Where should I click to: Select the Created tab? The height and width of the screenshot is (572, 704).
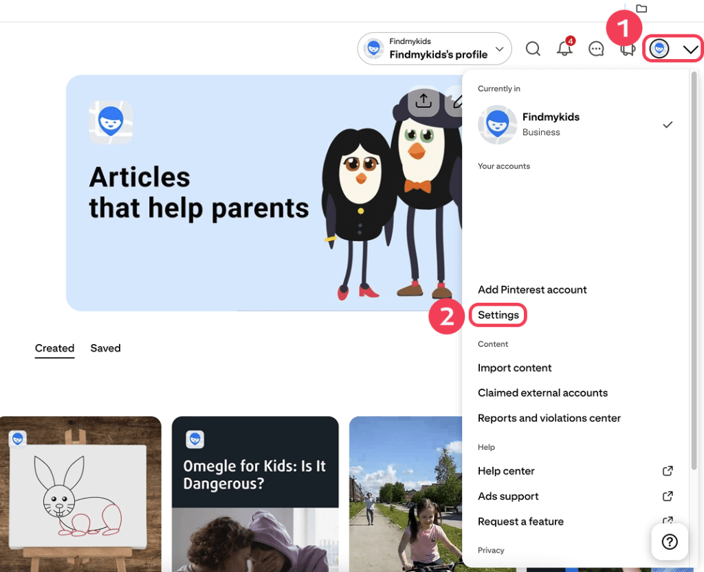click(54, 348)
